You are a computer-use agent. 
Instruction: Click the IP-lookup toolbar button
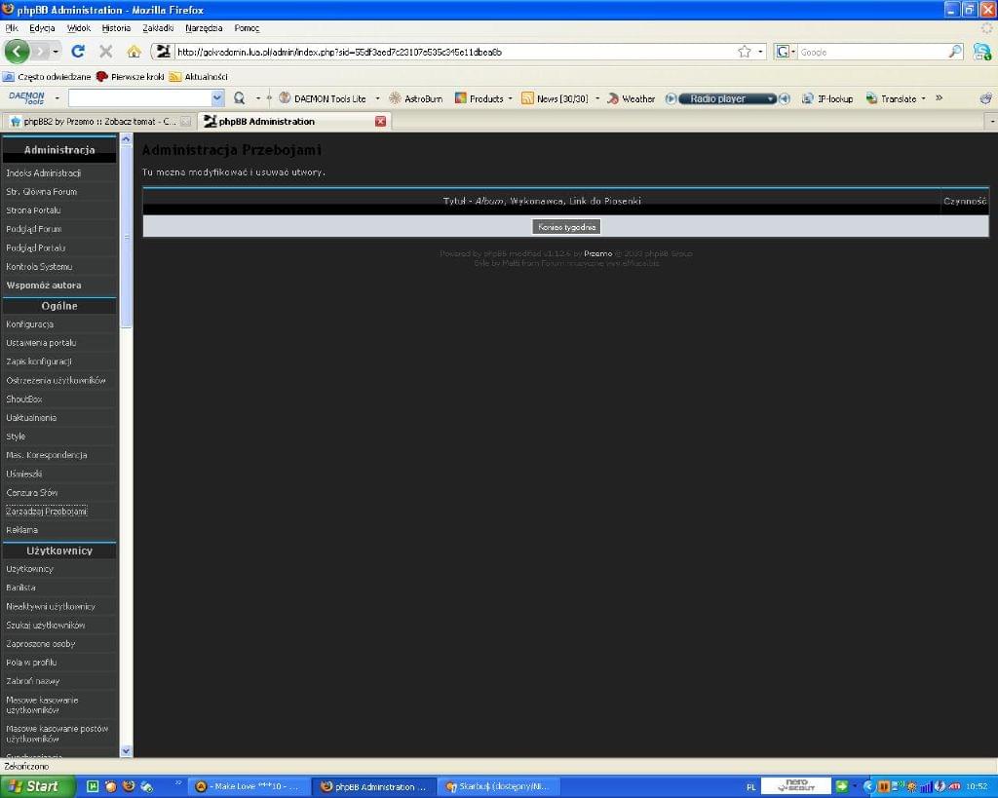(827, 98)
